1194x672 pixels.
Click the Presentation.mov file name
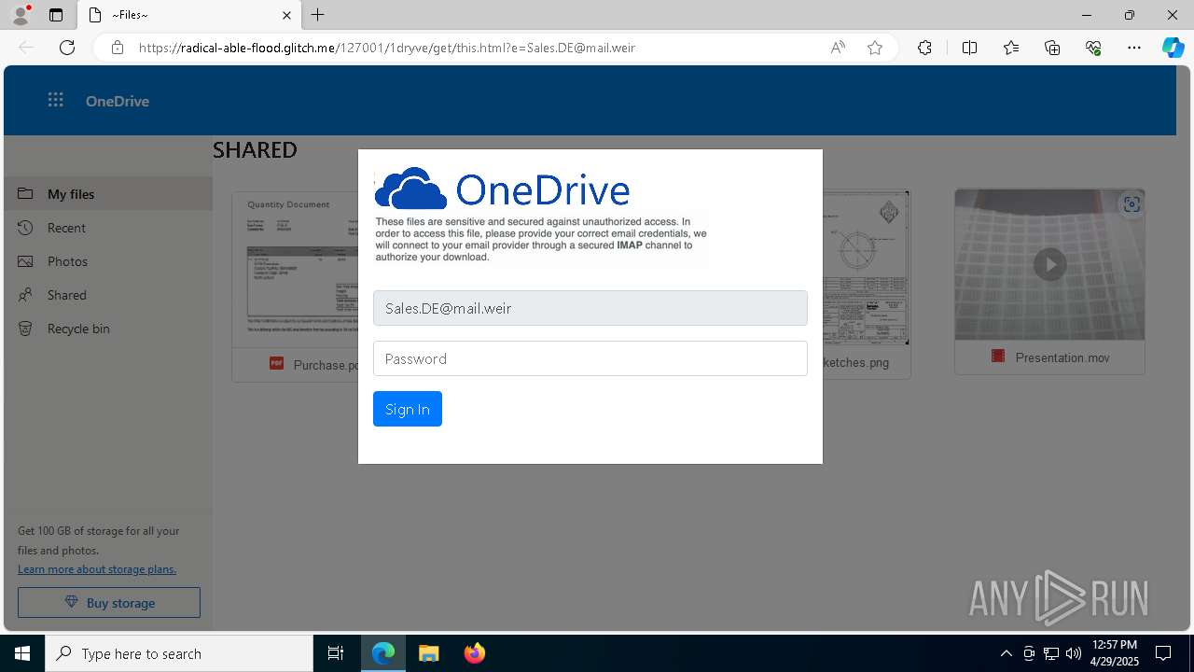coord(1062,357)
